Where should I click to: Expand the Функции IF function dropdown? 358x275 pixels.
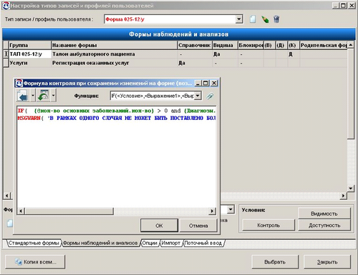point(198,96)
